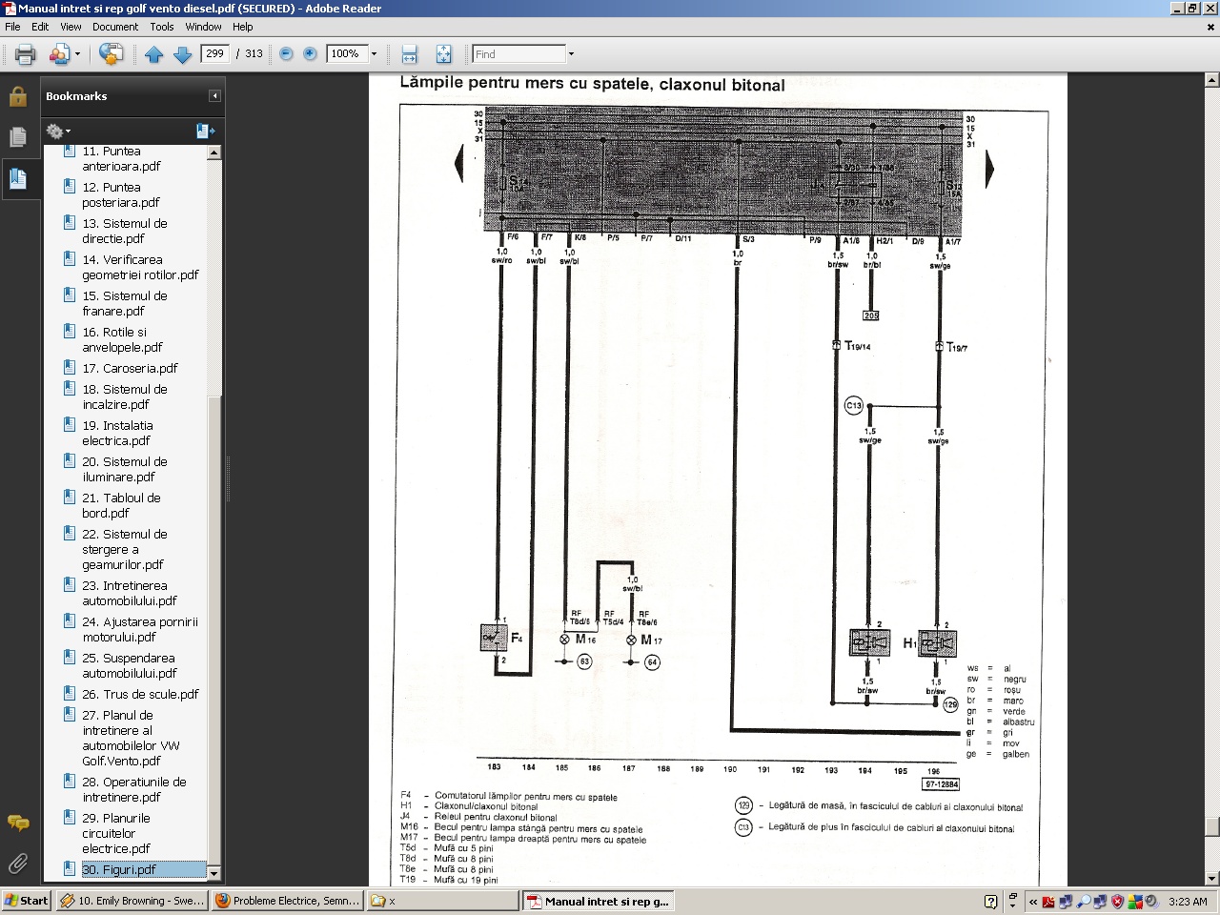Click bookmarks panel scroll-down arrow
Viewport: 1220px width, 915px height.
pos(213,873)
